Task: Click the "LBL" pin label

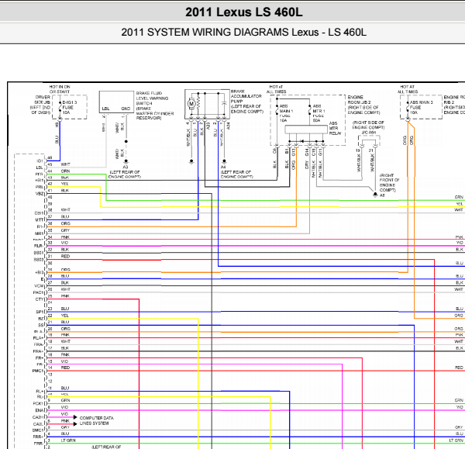Action: [40, 168]
